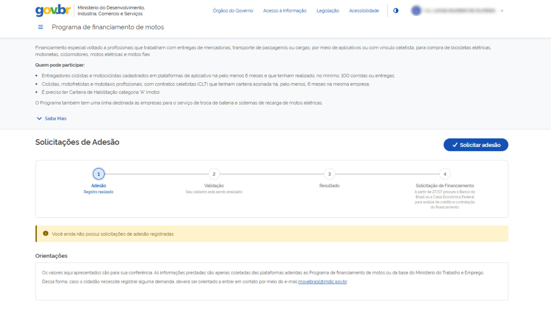Click 'Você ainda não possui solicitações' message
Viewport: 551px width, 309px height.
[x=113, y=234]
